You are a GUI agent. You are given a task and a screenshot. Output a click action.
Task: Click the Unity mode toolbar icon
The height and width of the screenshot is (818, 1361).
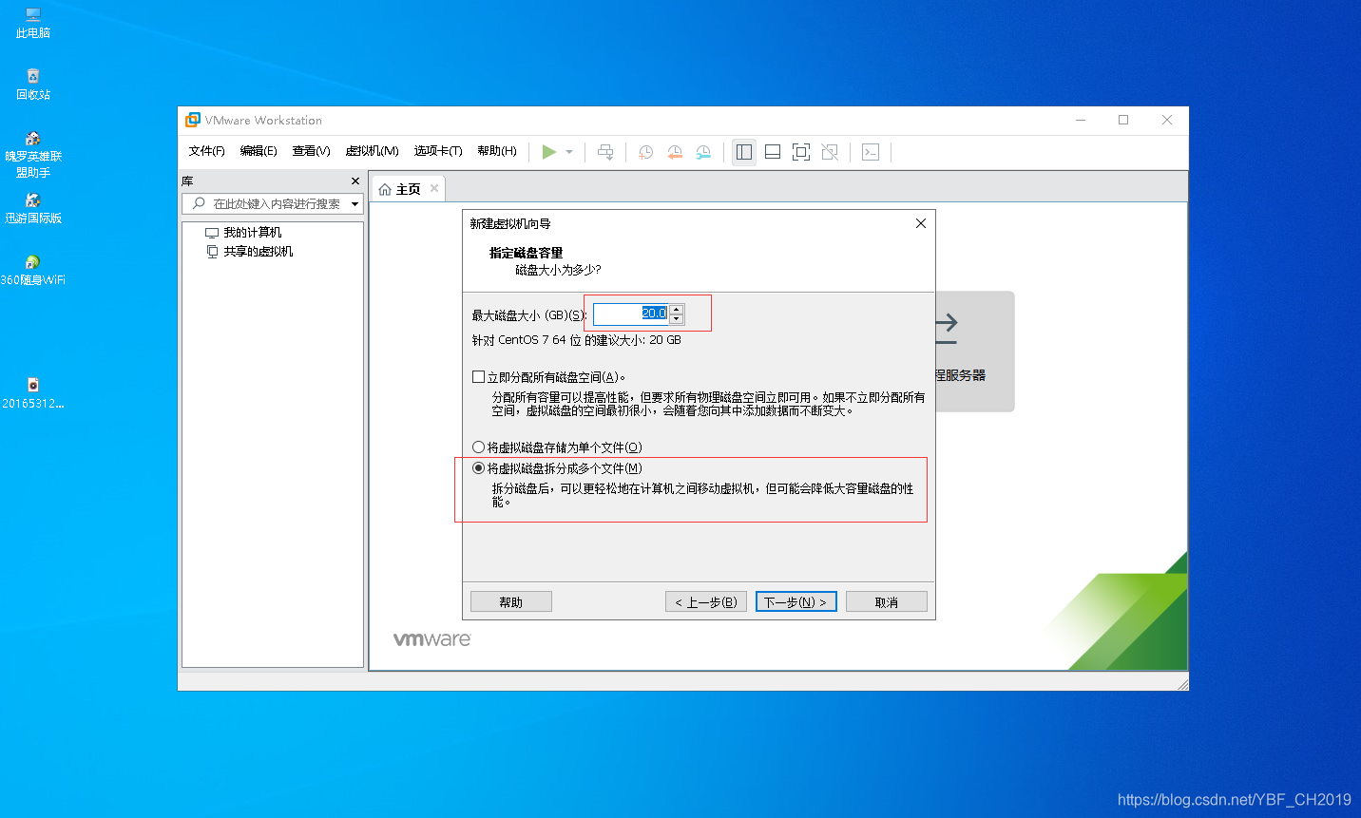click(x=830, y=152)
